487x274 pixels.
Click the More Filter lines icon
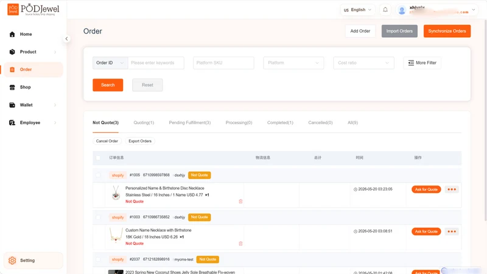pos(411,63)
